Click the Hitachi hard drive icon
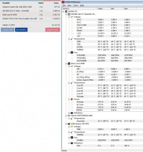 pos(69,116)
